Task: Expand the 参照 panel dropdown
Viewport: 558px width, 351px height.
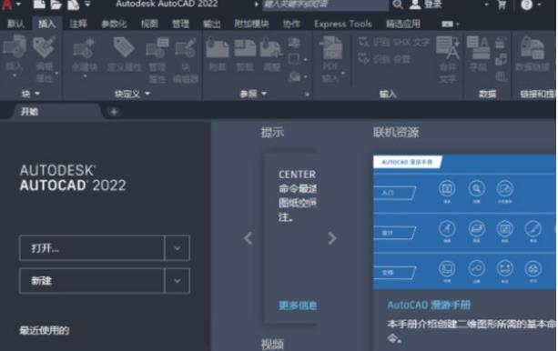Action: point(264,93)
